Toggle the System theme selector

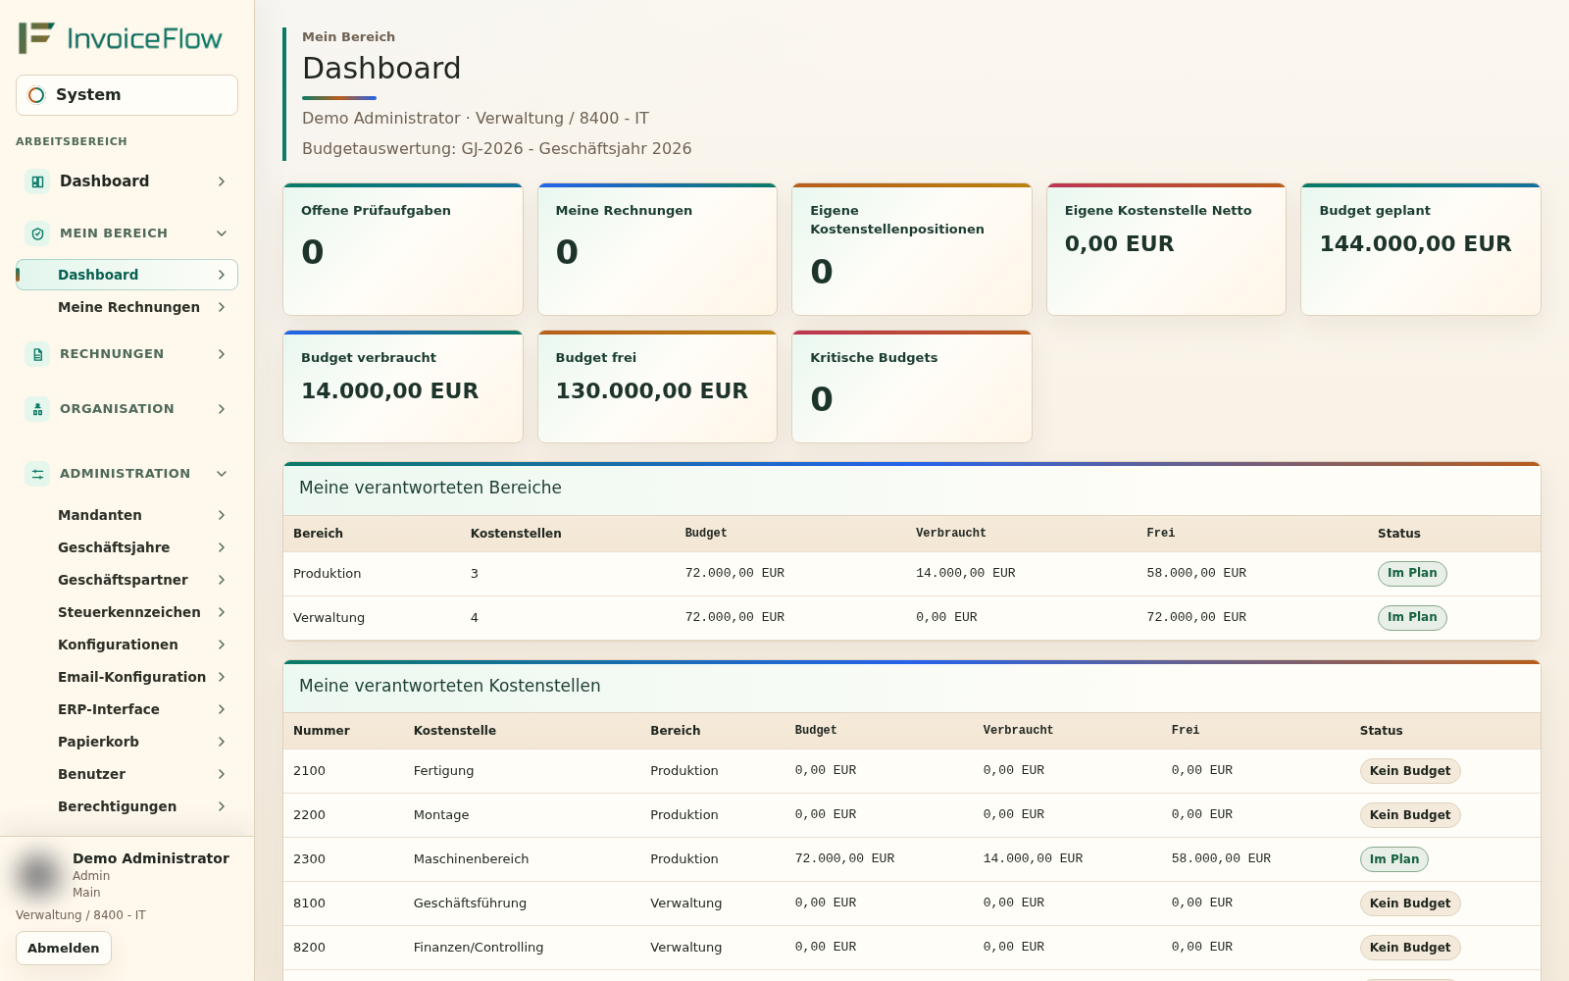tap(127, 95)
